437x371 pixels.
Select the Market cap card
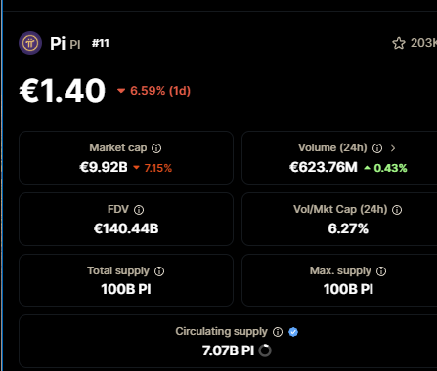[126, 158]
